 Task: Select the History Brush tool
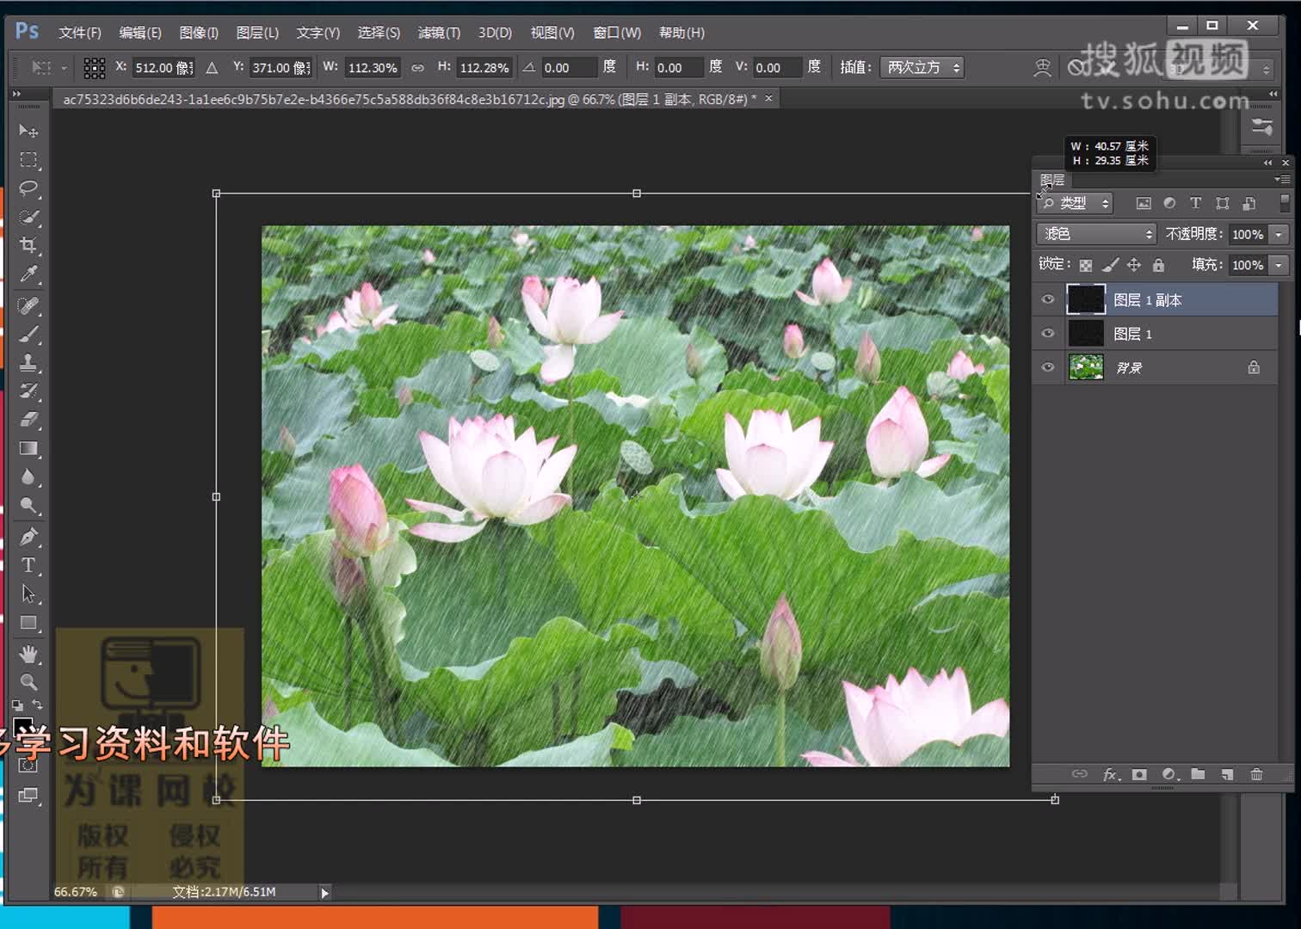click(x=28, y=391)
